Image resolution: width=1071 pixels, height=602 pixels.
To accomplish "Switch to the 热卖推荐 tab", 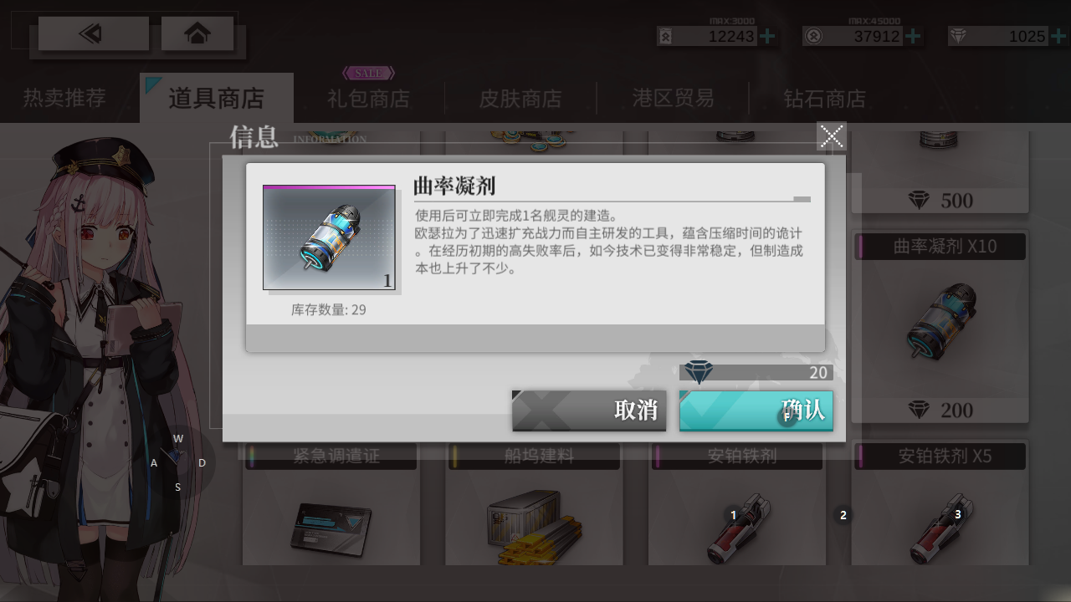I will click(65, 98).
